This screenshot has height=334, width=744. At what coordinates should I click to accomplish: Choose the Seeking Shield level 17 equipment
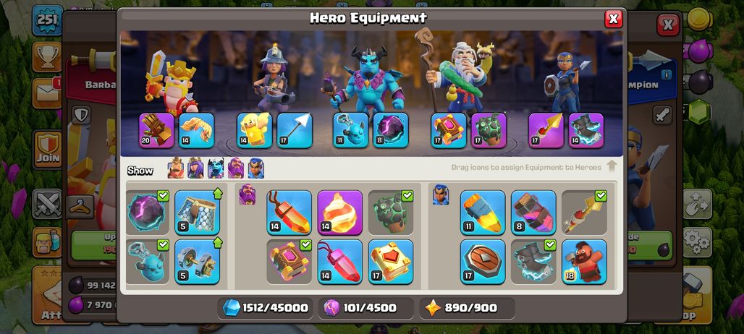(x=483, y=262)
